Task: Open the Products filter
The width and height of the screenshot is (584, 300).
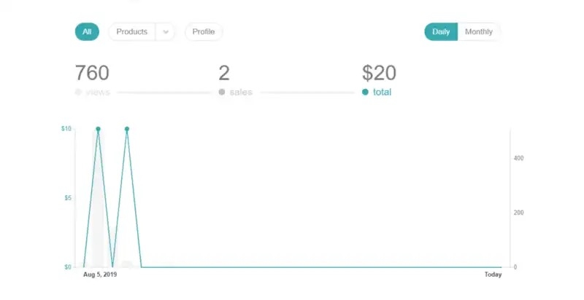Action: 132,31
